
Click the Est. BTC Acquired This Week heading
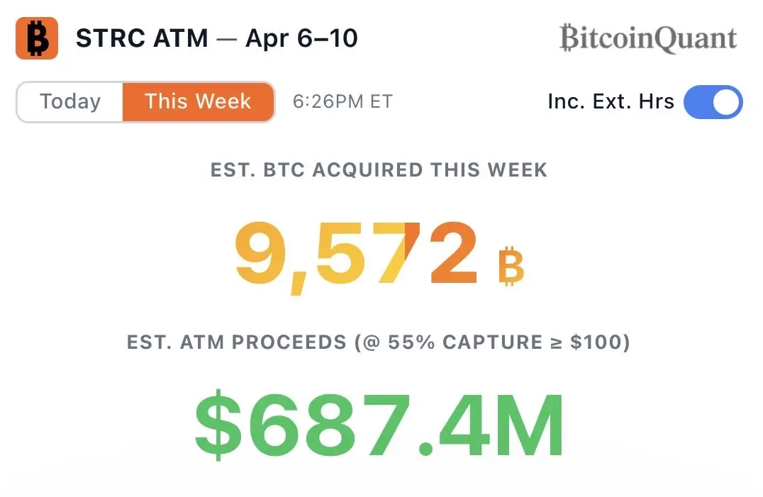379,170
